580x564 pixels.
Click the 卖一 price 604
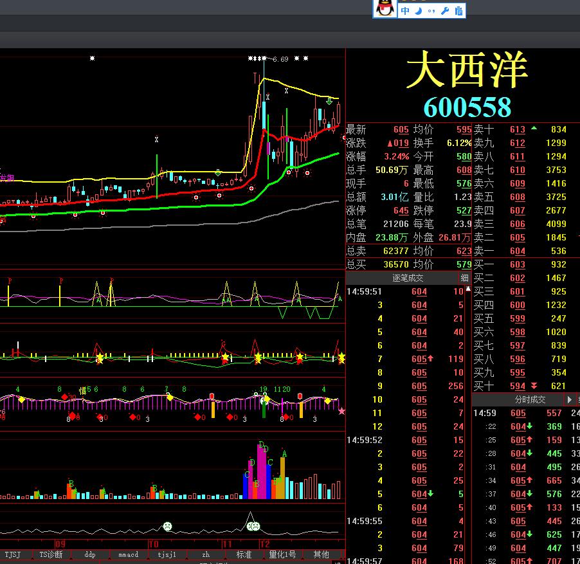point(518,251)
